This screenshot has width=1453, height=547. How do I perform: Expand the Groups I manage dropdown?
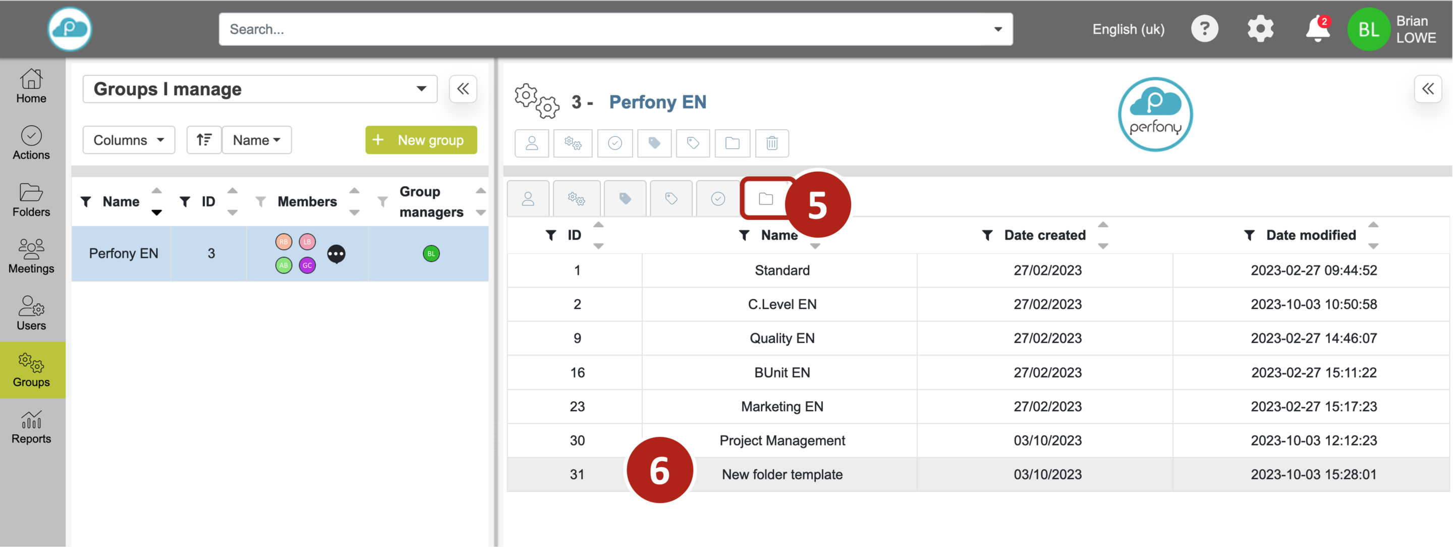pos(260,89)
